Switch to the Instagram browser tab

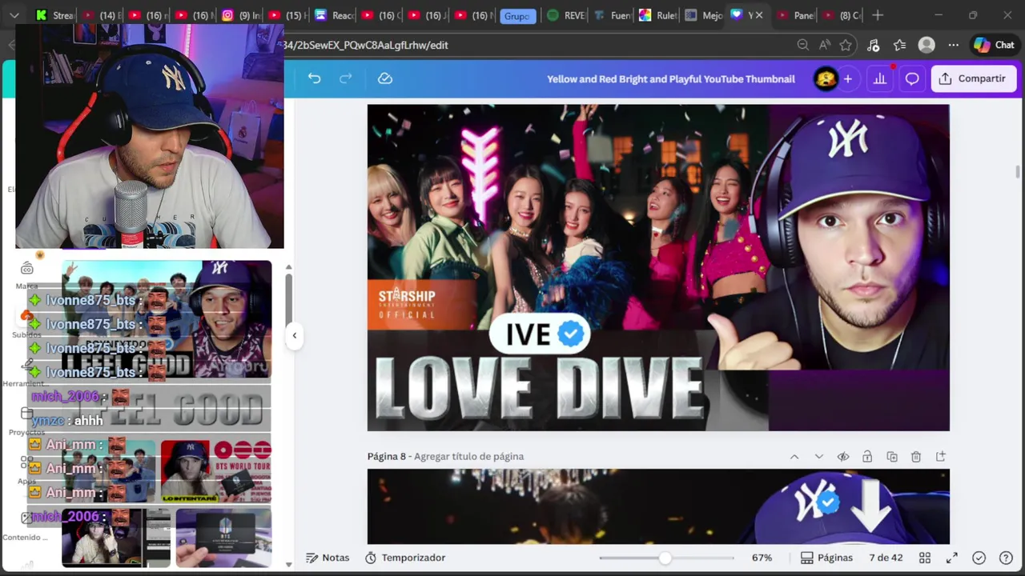(242, 15)
